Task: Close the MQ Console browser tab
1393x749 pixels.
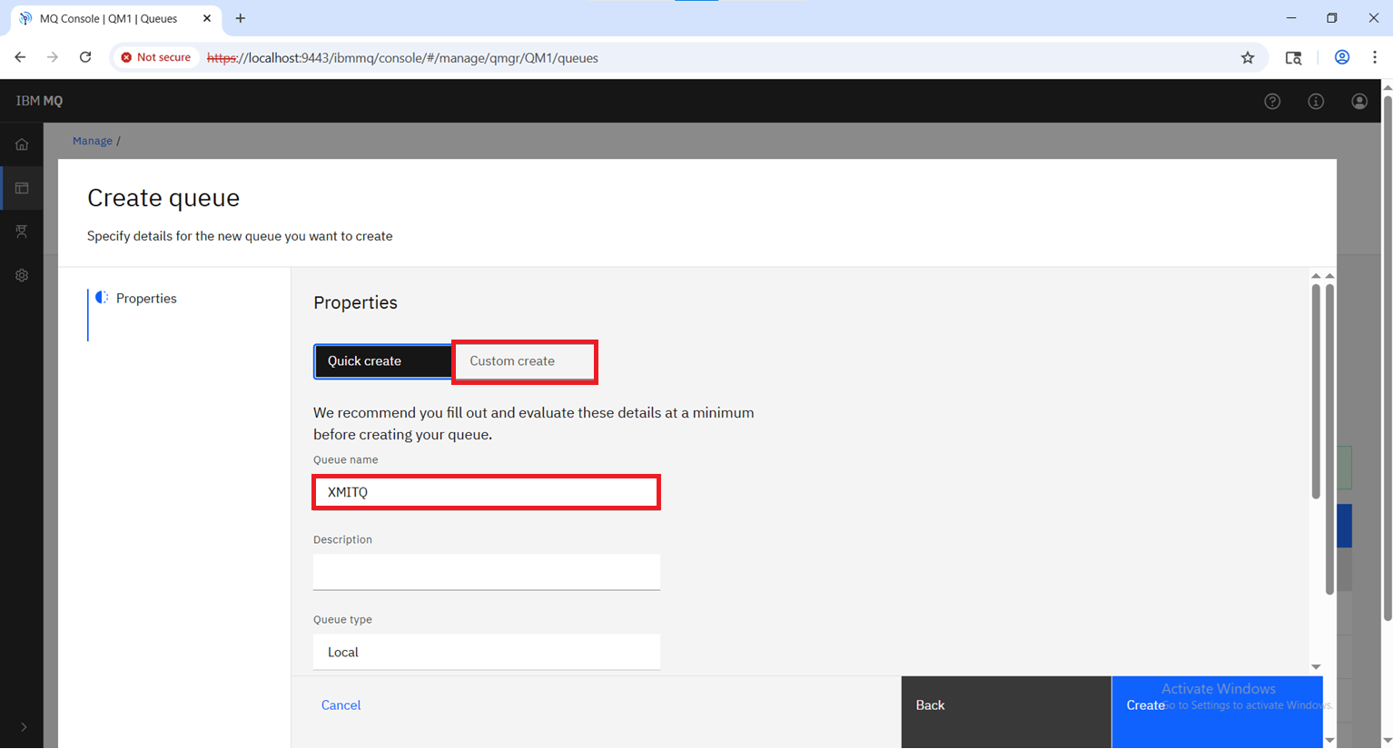Action: click(207, 18)
